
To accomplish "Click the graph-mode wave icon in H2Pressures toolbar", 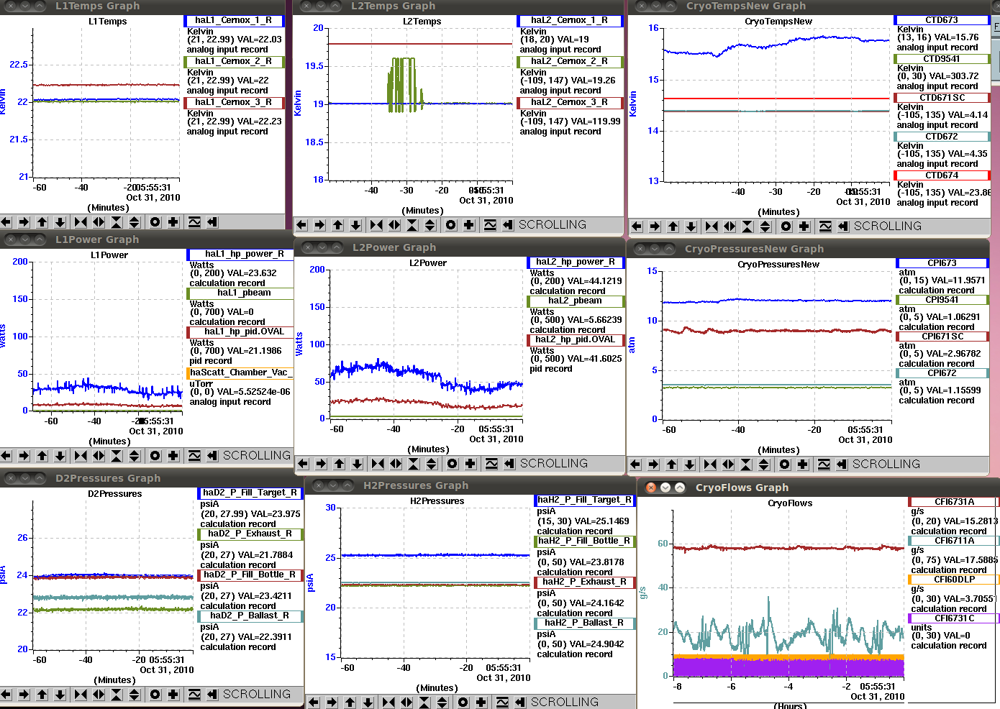I will (x=502, y=703).
